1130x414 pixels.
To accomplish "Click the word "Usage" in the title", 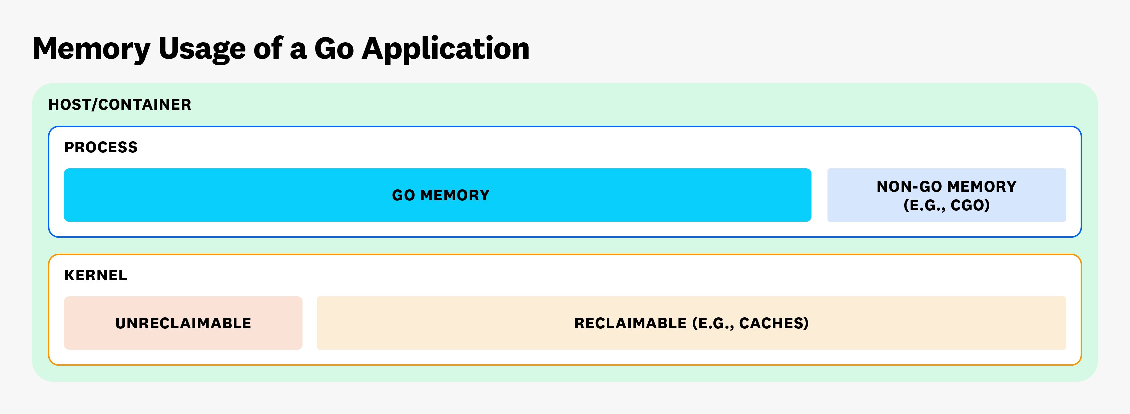I will point(202,49).
